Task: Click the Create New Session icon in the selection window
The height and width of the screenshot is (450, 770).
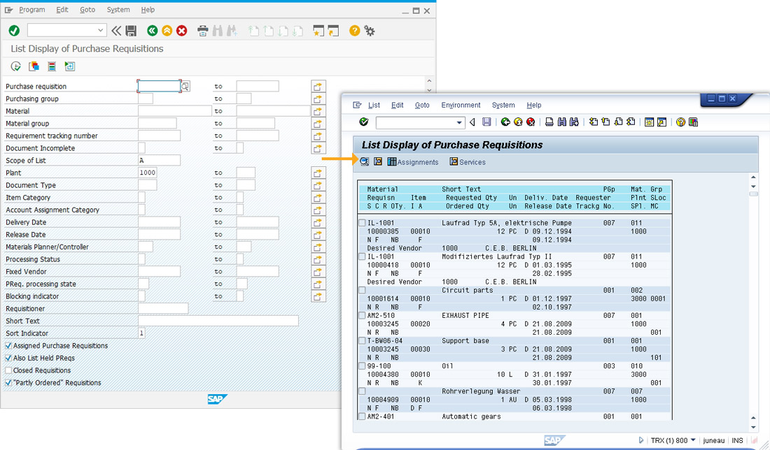Action: pos(318,31)
